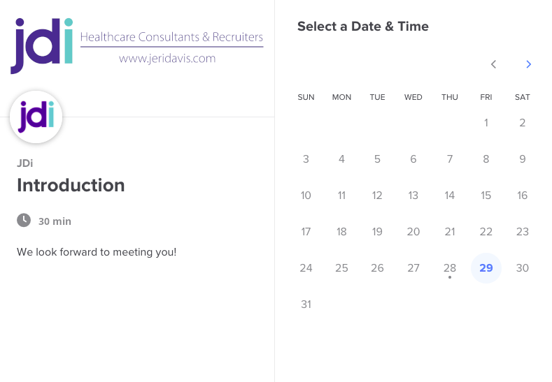Click the Introduction event title
The height and width of the screenshot is (382, 552).
[71, 185]
